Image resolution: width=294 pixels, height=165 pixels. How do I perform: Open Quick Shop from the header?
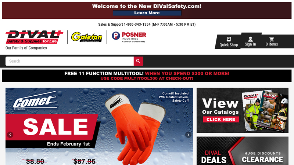point(229,42)
